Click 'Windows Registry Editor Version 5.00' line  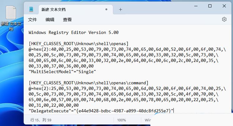[x=74, y=32]
